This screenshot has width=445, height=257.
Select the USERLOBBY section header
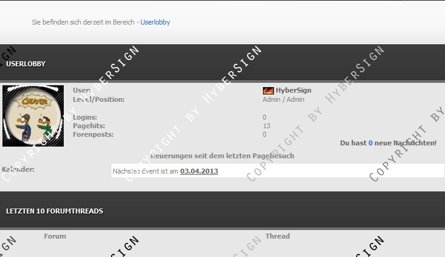coord(26,64)
